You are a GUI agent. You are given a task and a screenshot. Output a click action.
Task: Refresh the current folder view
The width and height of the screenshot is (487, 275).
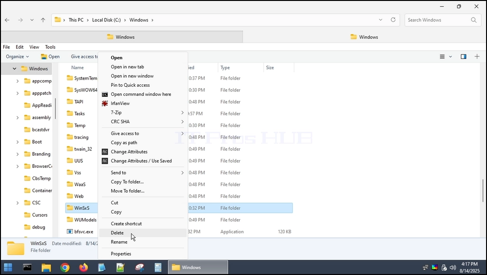click(393, 19)
